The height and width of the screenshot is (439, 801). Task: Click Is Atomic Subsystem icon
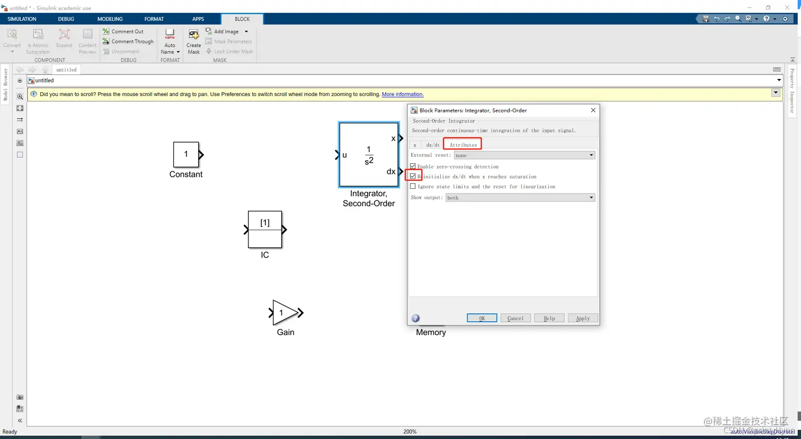click(38, 35)
